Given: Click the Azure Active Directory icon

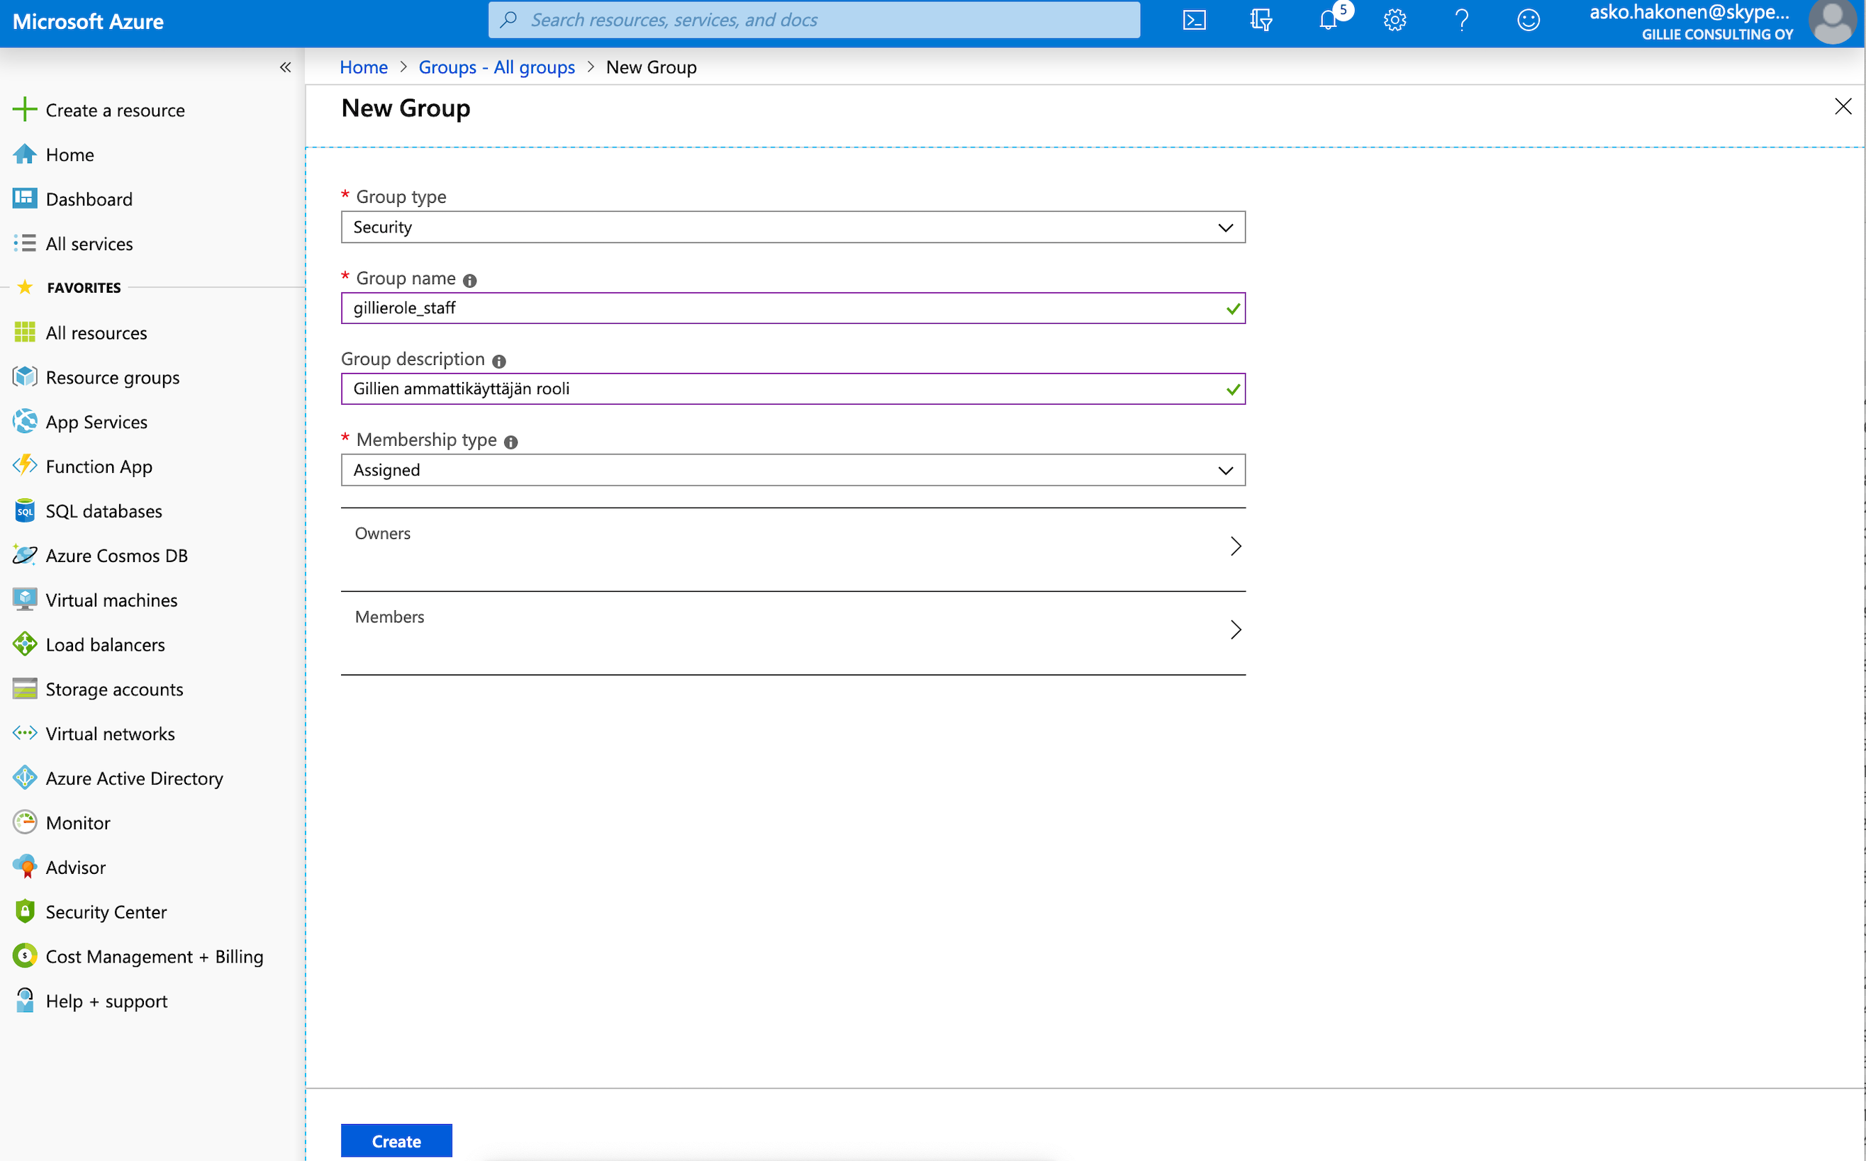Looking at the screenshot, I should [25, 777].
